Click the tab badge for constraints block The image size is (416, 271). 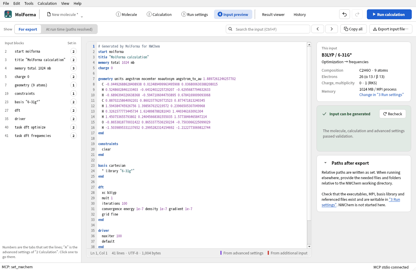pyautogui.click(x=73, y=94)
